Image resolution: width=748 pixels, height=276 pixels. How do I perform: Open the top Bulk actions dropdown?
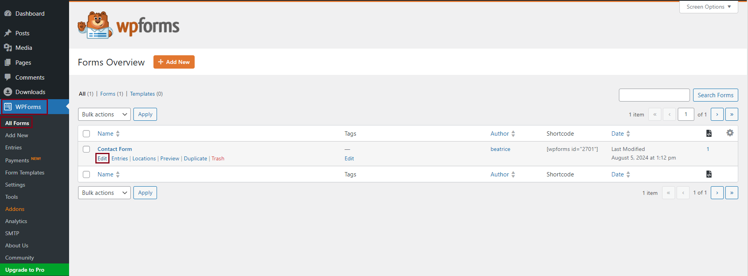(104, 114)
